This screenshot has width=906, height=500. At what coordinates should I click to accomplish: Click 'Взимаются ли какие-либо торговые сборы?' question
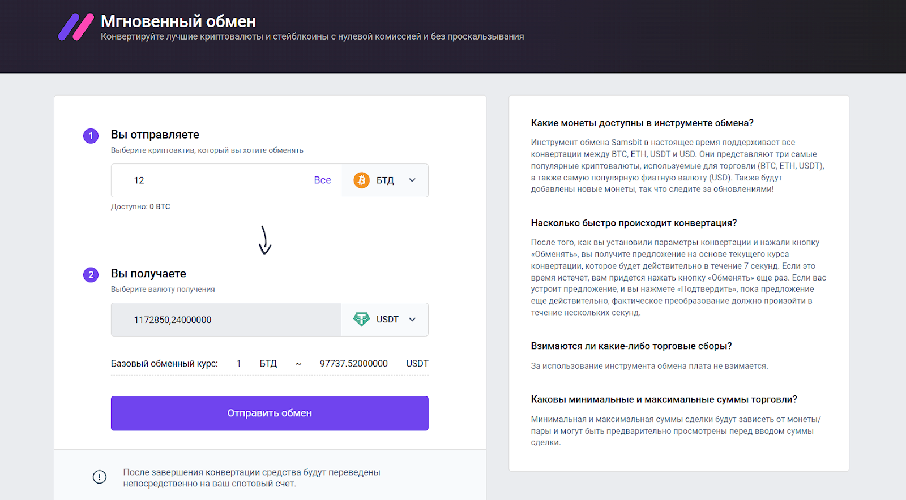(631, 346)
